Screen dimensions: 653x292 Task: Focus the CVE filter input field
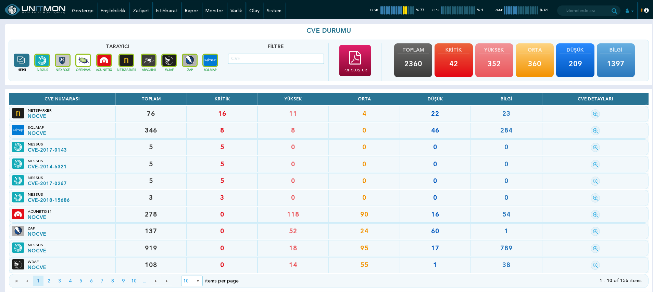(x=276, y=59)
